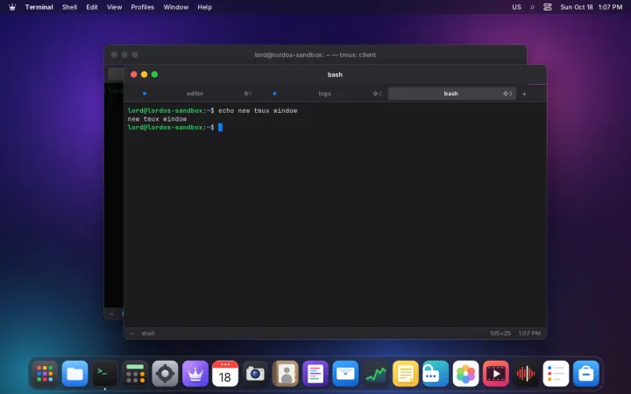This screenshot has height=394, width=631.
Task: Launch the Calculator app from dock
Action: [x=135, y=374]
